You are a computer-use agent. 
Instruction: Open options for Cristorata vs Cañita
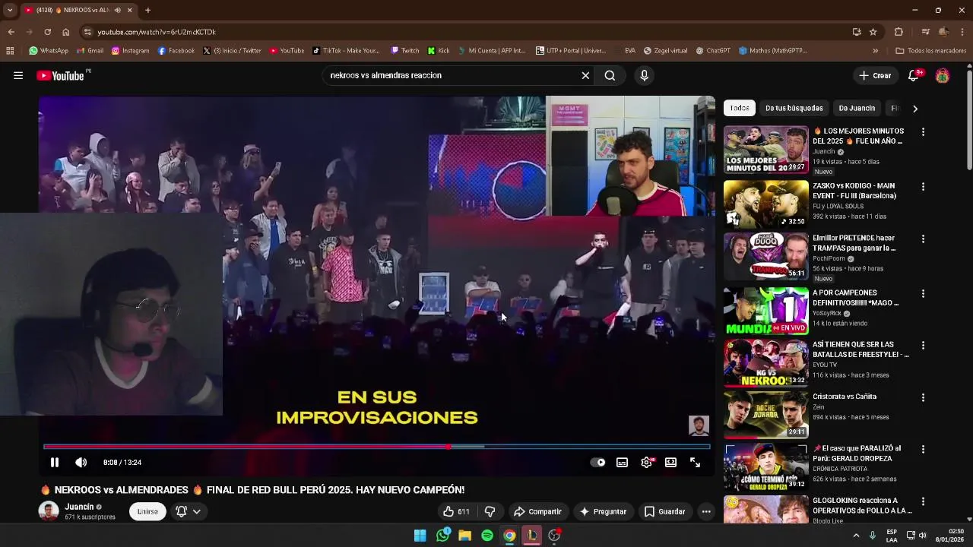tap(923, 397)
